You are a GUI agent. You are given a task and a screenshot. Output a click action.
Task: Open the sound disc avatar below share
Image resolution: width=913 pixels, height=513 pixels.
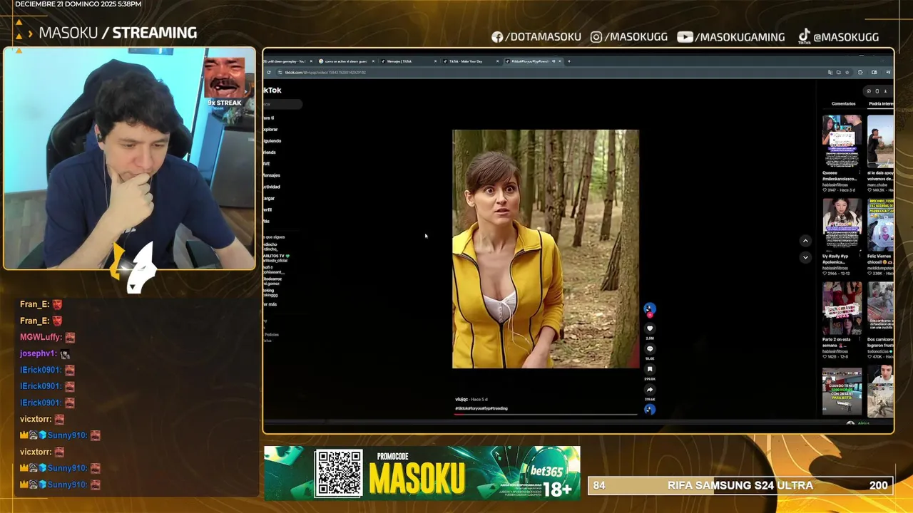click(650, 409)
